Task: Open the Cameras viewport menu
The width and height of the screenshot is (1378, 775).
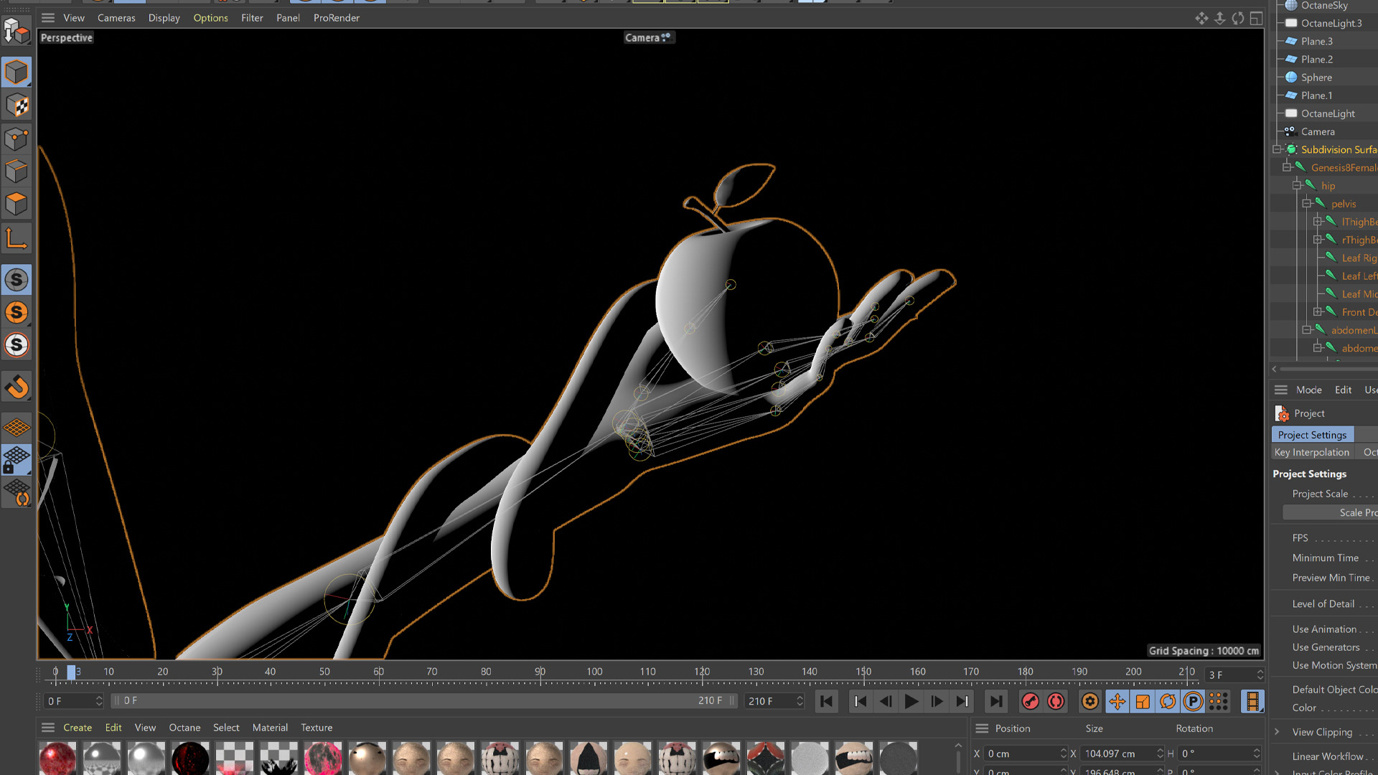Action: tap(116, 18)
